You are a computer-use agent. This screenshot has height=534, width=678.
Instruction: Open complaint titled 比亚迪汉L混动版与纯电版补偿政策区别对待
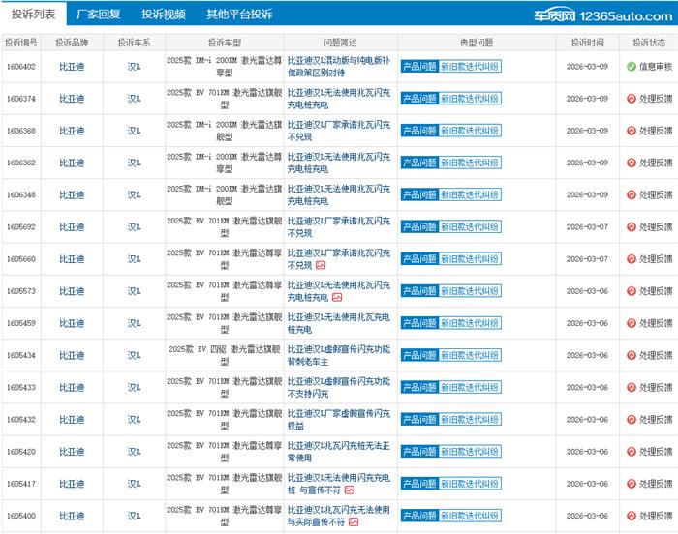click(338, 67)
